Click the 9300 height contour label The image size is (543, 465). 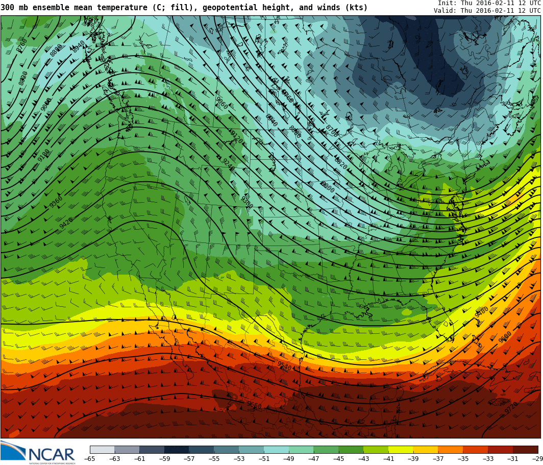pos(246,202)
